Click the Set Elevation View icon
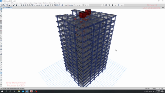Viewport: 165px width, 93px height. tap(41, 5)
